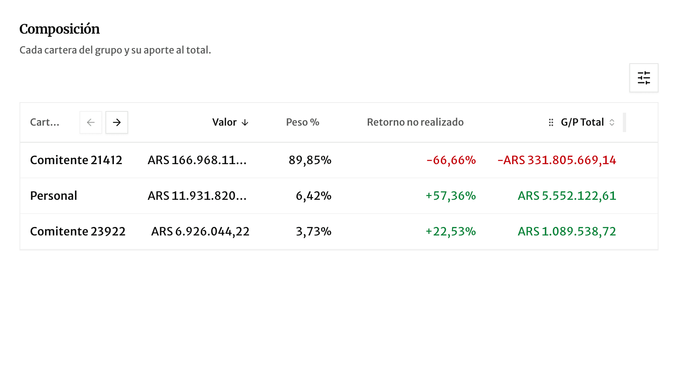The image size is (678, 385).
Task: Click value ARS 11.931.820... cell
Action: point(197,196)
